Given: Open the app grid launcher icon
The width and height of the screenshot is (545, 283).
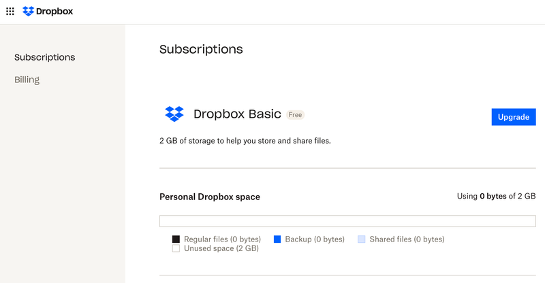Looking at the screenshot, I should [10, 12].
